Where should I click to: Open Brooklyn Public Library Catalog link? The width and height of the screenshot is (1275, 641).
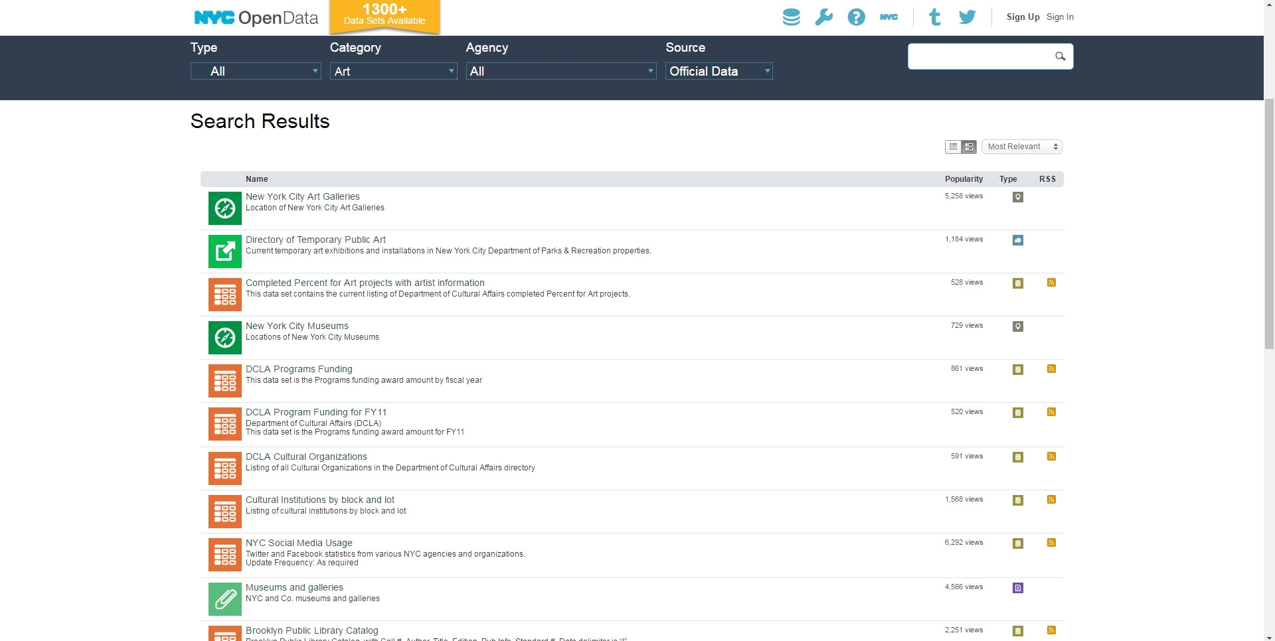pyautogui.click(x=312, y=630)
